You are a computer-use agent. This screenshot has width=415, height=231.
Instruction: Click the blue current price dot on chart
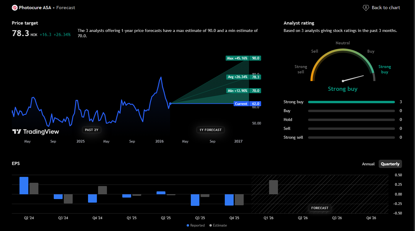coord(170,104)
